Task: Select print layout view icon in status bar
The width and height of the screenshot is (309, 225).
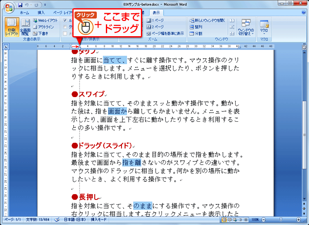Action: click(224, 220)
